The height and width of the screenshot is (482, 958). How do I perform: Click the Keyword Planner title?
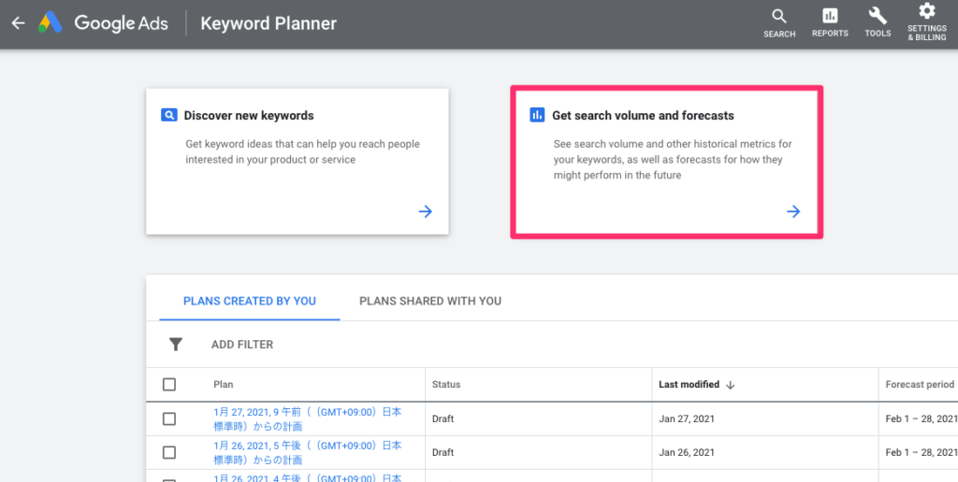point(269,23)
